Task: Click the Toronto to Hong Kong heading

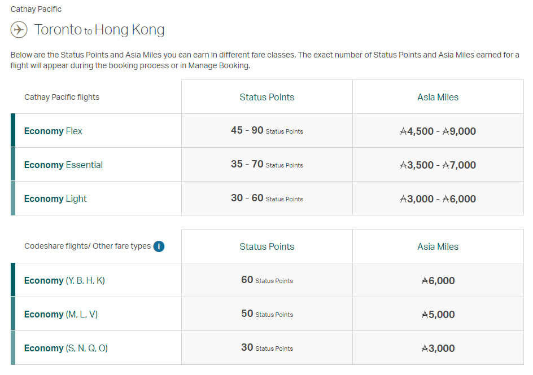Action: 99,29
